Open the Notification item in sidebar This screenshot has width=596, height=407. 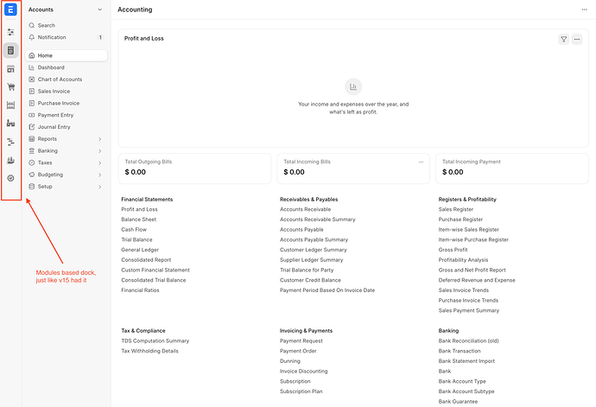point(67,37)
